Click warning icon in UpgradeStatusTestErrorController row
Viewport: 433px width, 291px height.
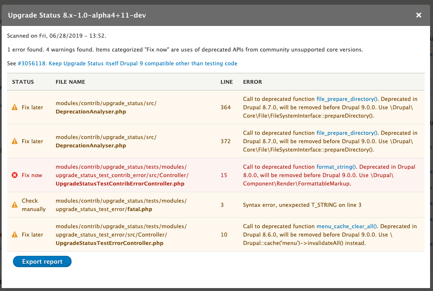click(x=15, y=234)
